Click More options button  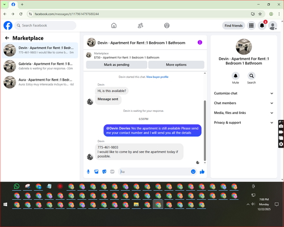pyautogui.click(x=176, y=65)
